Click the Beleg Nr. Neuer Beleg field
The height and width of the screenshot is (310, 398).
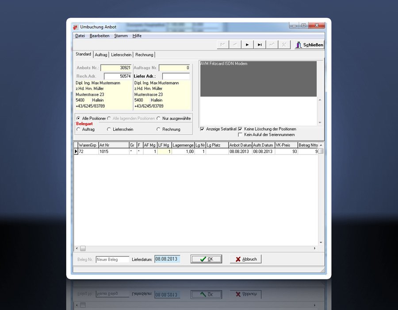(x=112, y=260)
